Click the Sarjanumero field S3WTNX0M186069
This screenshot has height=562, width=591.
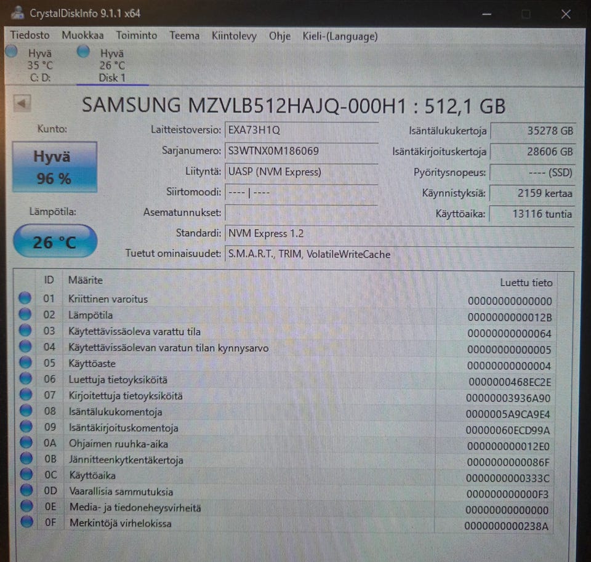point(301,151)
